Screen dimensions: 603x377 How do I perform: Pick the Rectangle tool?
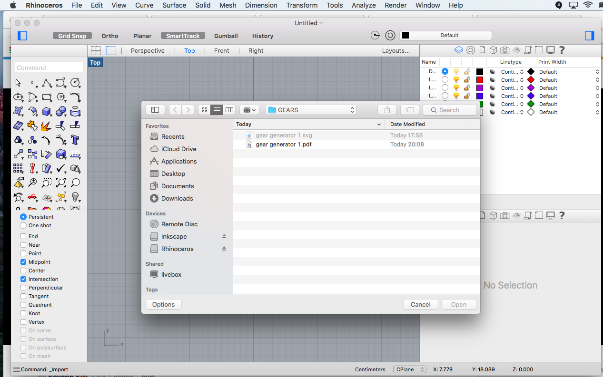click(47, 97)
